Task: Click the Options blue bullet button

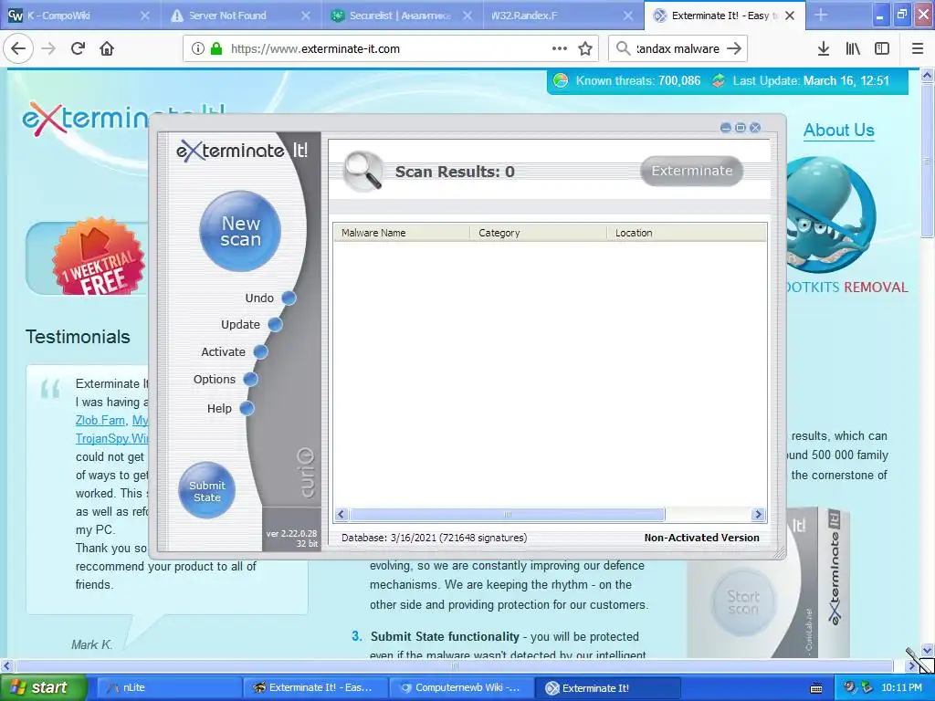Action: click(250, 379)
